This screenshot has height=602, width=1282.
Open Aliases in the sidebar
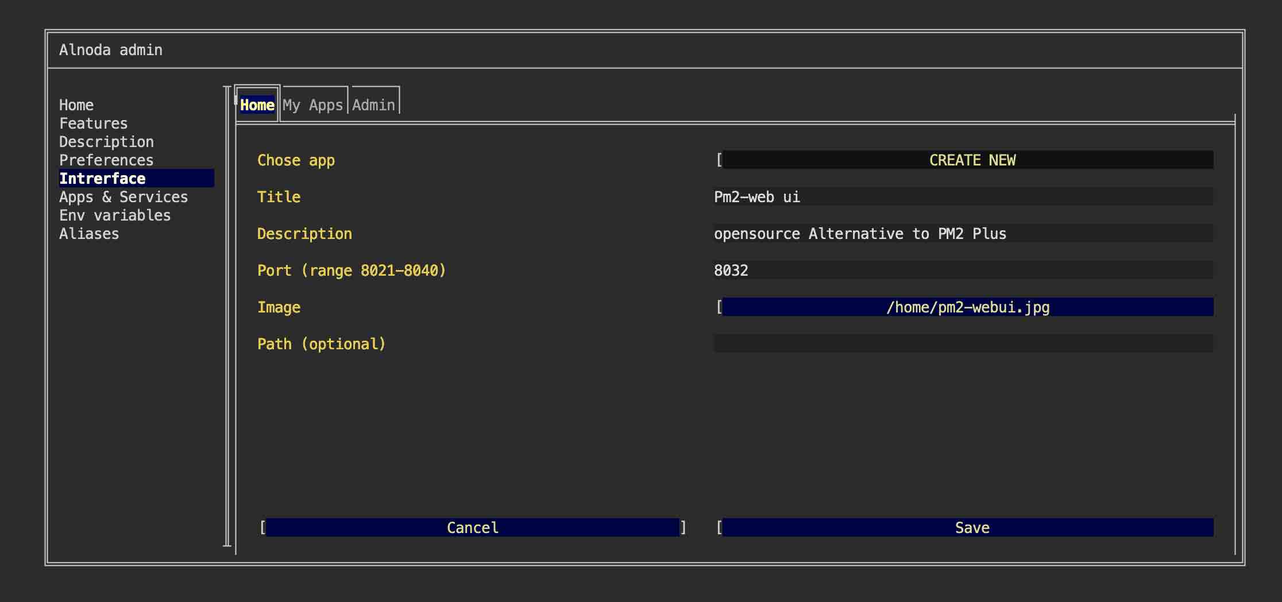pos(89,234)
